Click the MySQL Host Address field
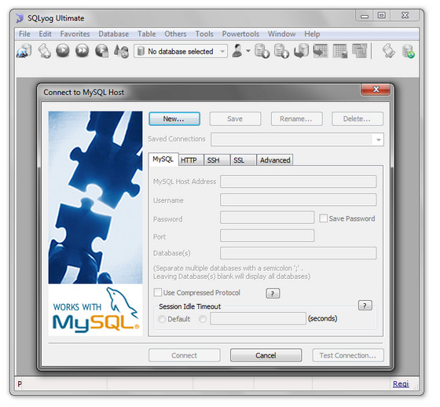This screenshot has width=440, height=407. pos(298,181)
